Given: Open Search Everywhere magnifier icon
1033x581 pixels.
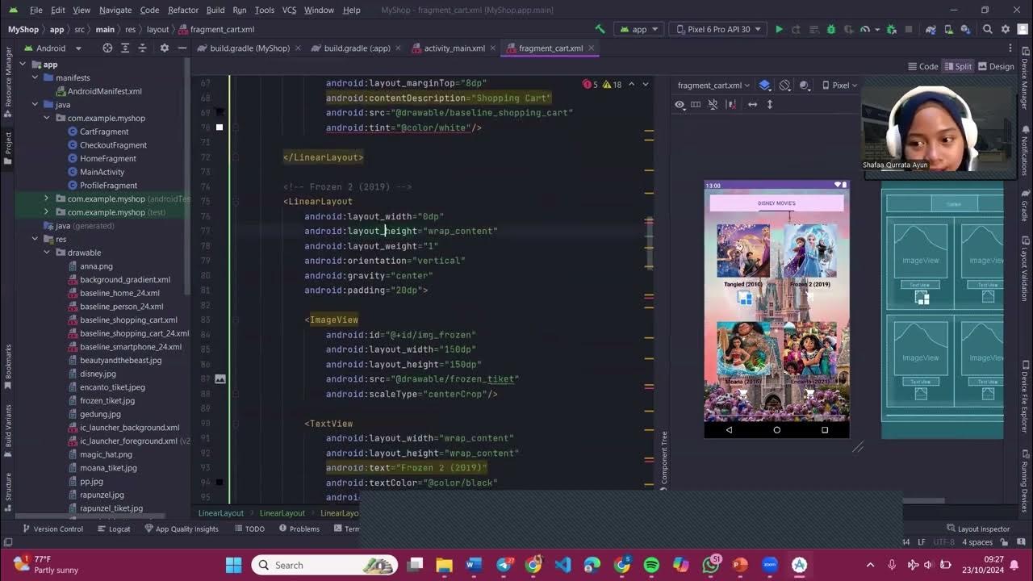Looking at the screenshot, I should 988,29.
